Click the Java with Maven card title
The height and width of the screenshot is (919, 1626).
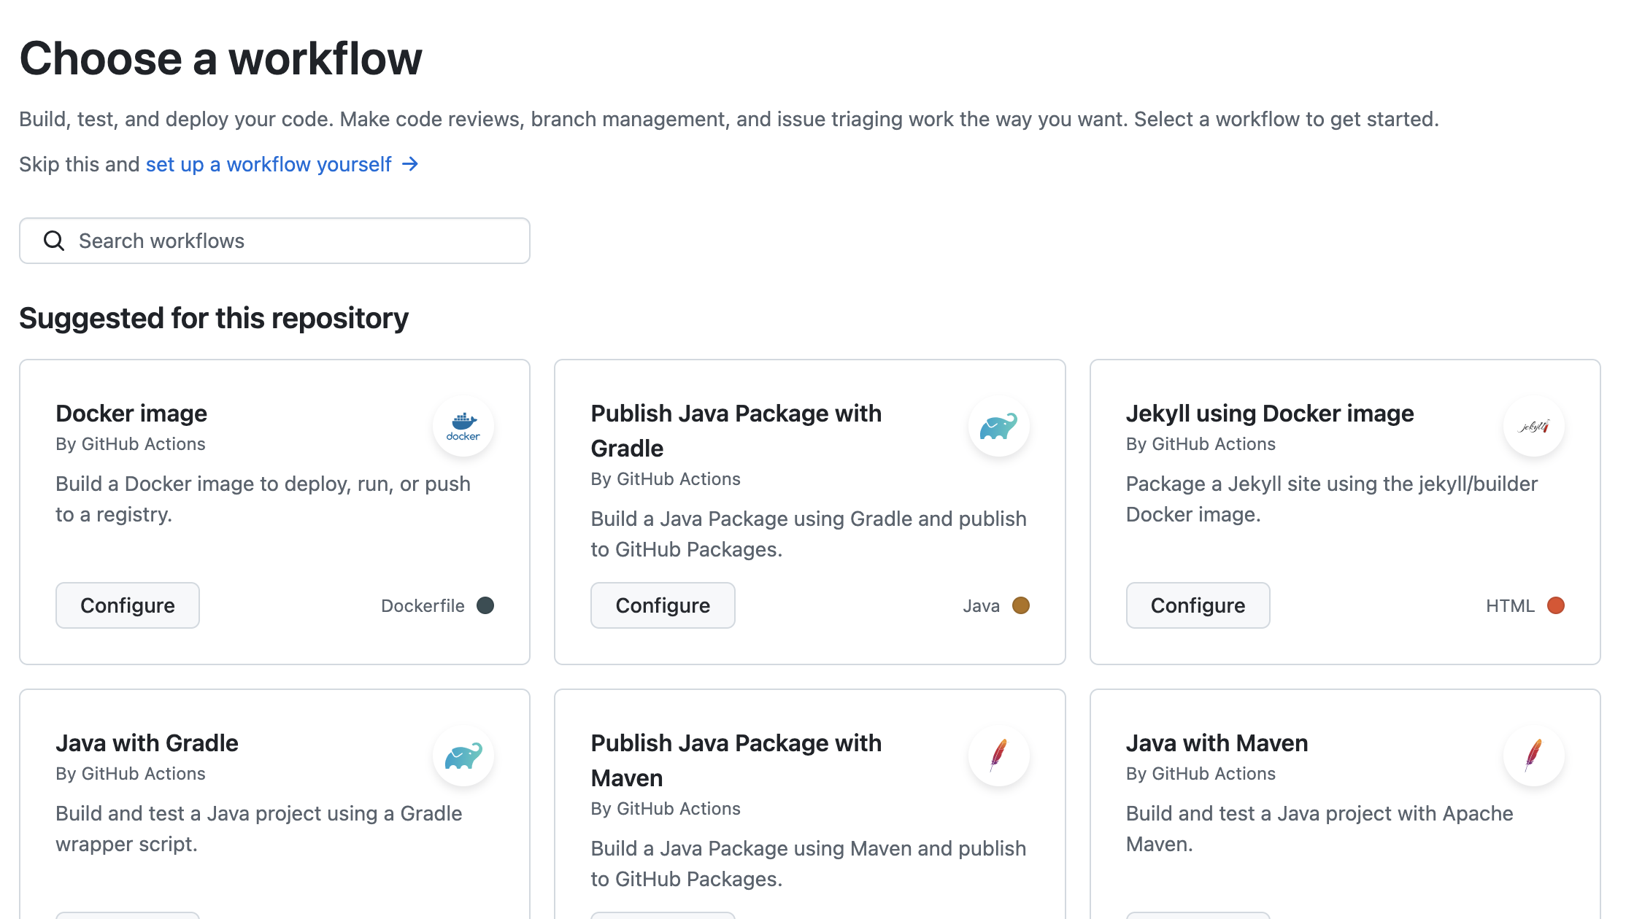click(1217, 742)
